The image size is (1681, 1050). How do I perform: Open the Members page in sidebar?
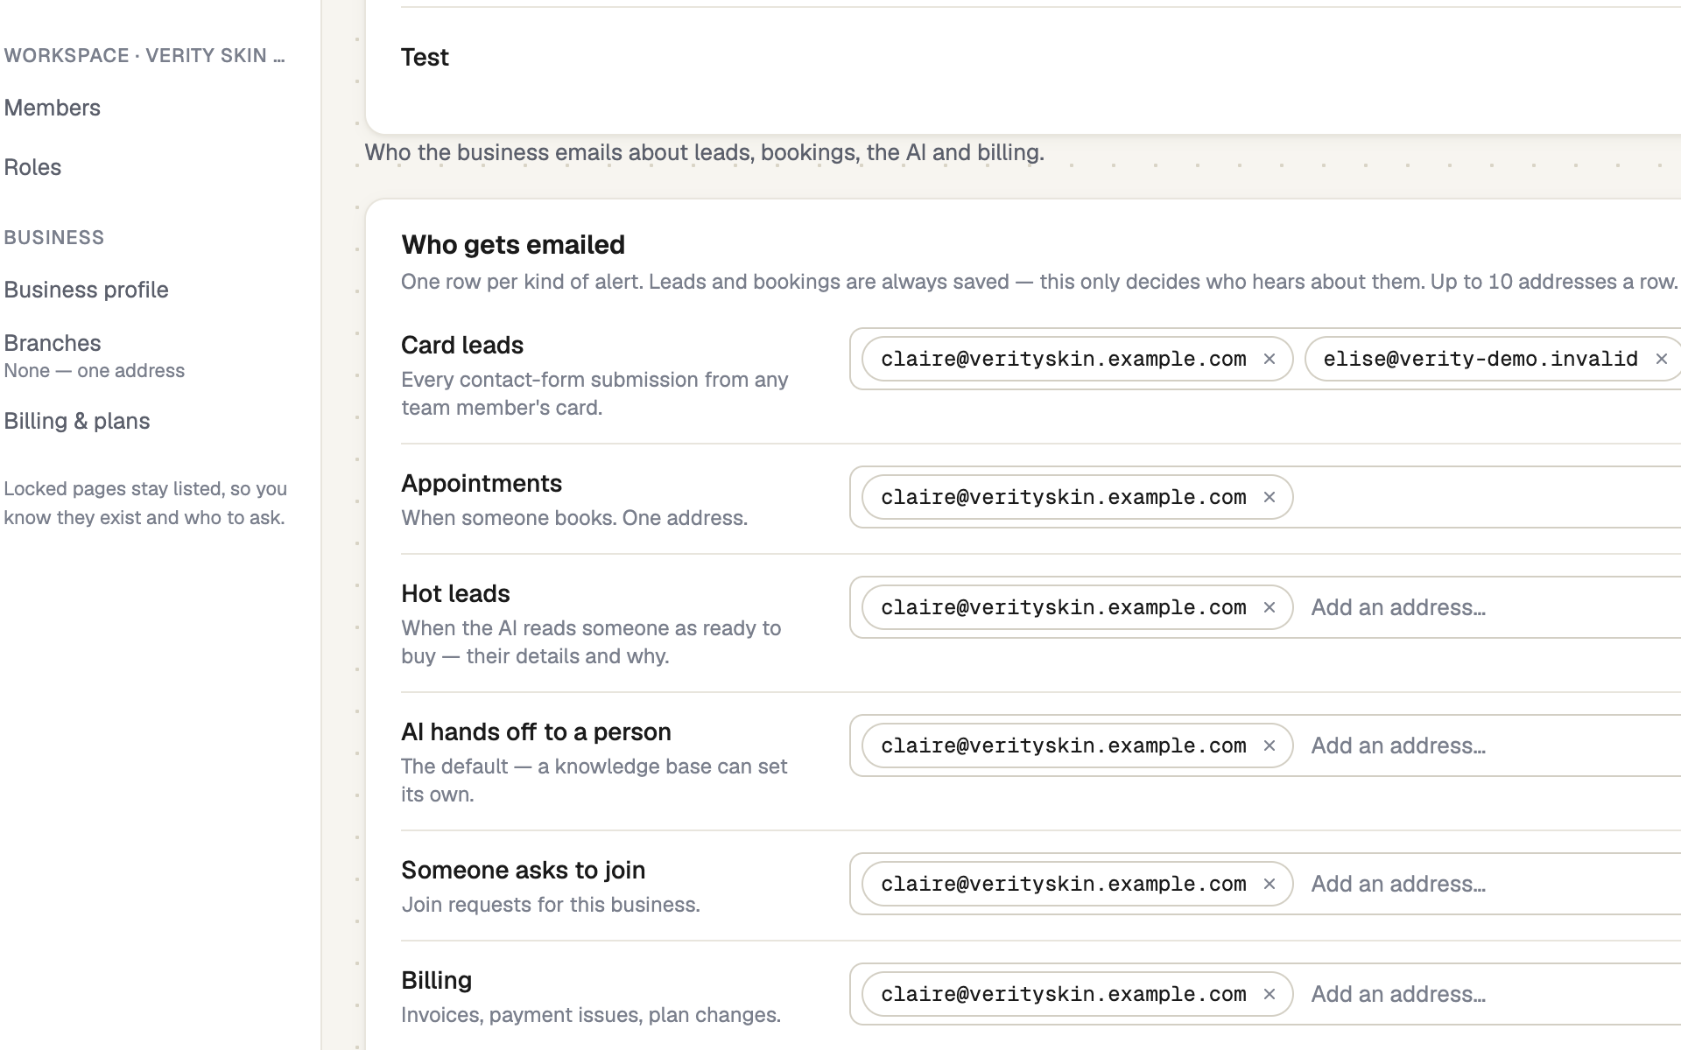pyautogui.click(x=53, y=108)
